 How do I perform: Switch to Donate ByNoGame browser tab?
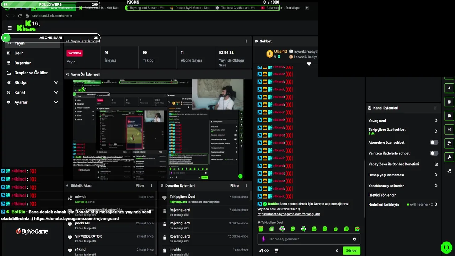point(189,8)
